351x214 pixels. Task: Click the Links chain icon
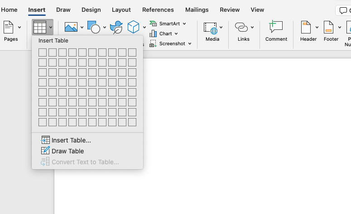point(241,28)
